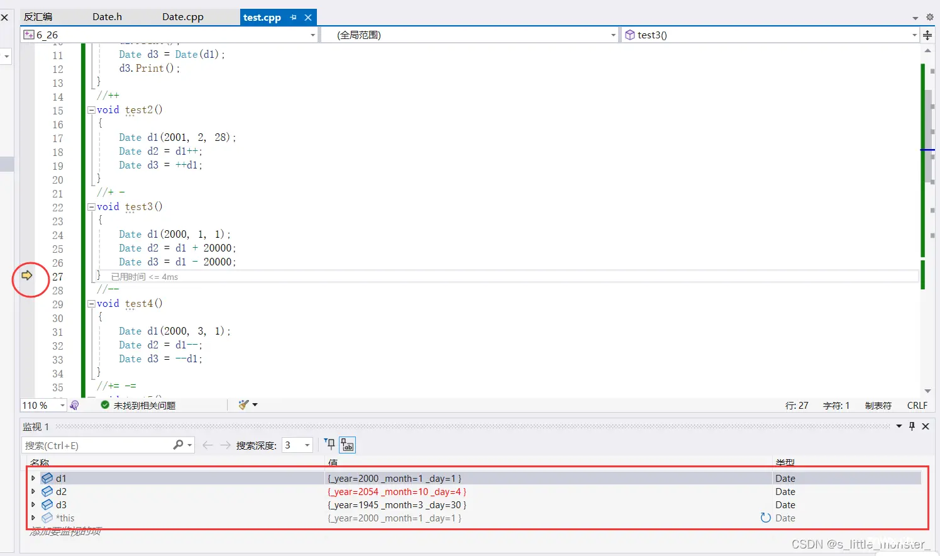The width and height of the screenshot is (940, 556).
Task: Close the left side panel X
Action: click(x=4, y=18)
